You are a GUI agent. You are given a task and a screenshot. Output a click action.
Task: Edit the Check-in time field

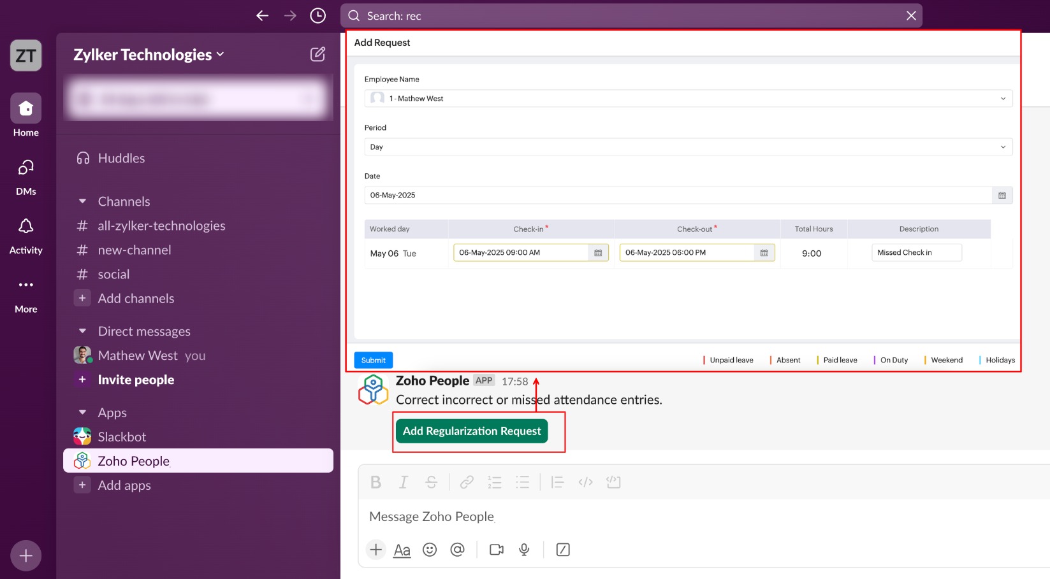pos(521,253)
